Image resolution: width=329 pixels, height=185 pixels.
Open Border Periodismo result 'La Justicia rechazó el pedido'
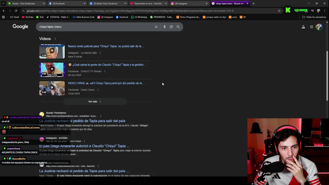pyautogui.click(x=82, y=121)
